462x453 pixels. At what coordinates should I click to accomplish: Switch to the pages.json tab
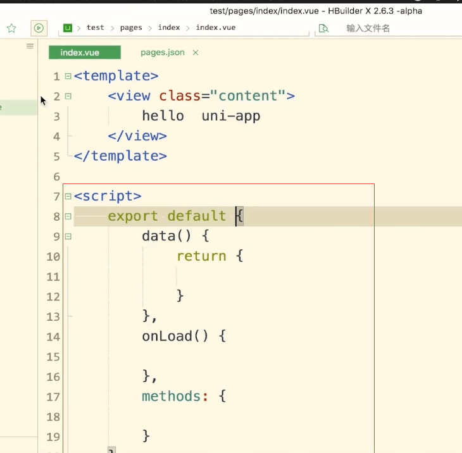(163, 53)
